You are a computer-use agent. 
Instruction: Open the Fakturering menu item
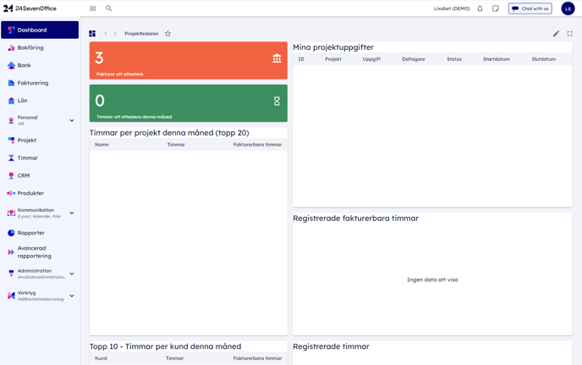click(x=33, y=83)
